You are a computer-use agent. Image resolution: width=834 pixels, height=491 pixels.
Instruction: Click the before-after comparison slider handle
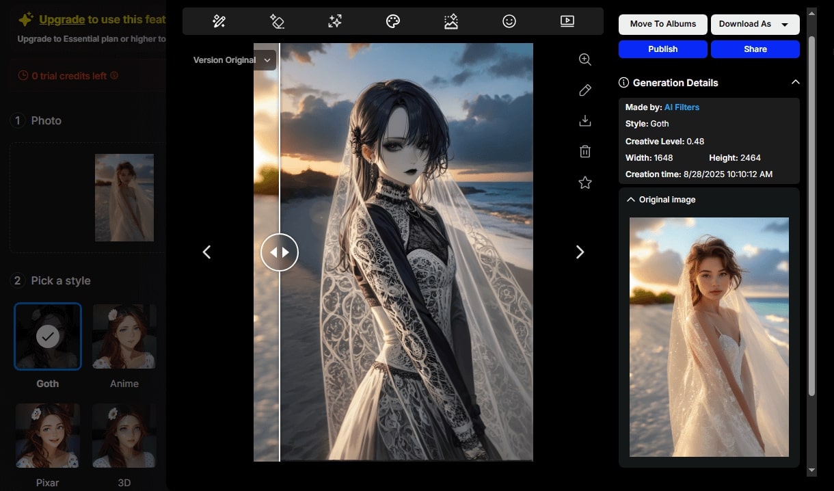pos(280,252)
